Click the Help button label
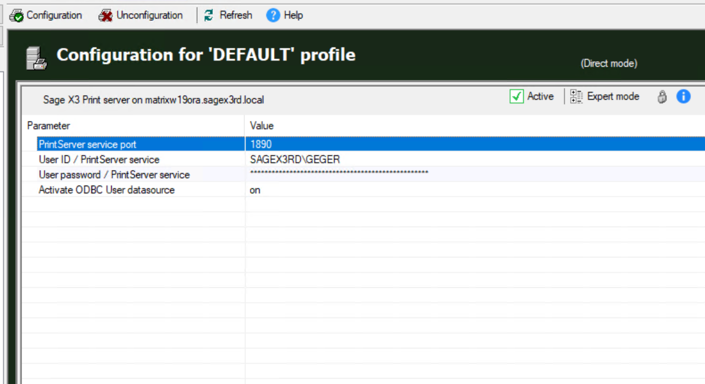Viewport: 705px width, 384px height. pos(293,15)
